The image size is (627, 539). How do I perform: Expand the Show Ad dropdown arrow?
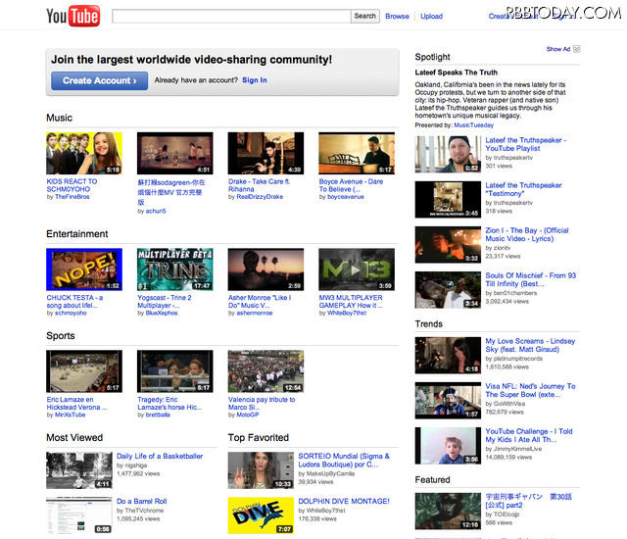coord(578,49)
